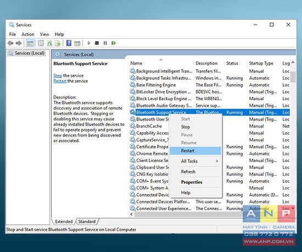Open the Help toolbar icon
The width and height of the screenshot is (302, 252).
tap(69, 43)
